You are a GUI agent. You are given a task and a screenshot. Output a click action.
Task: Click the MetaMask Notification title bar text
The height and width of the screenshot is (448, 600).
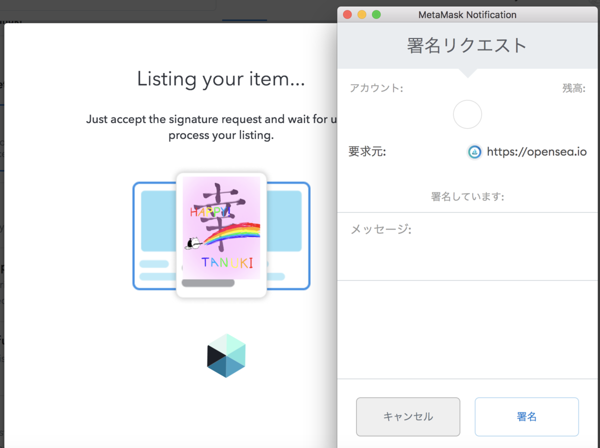click(x=467, y=14)
